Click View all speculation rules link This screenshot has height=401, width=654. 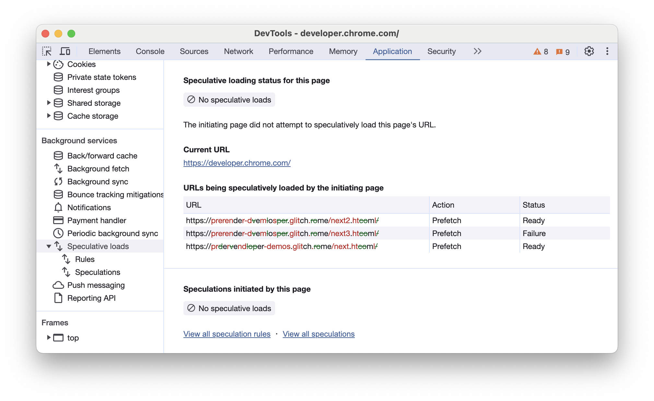click(x=227, y=334)
